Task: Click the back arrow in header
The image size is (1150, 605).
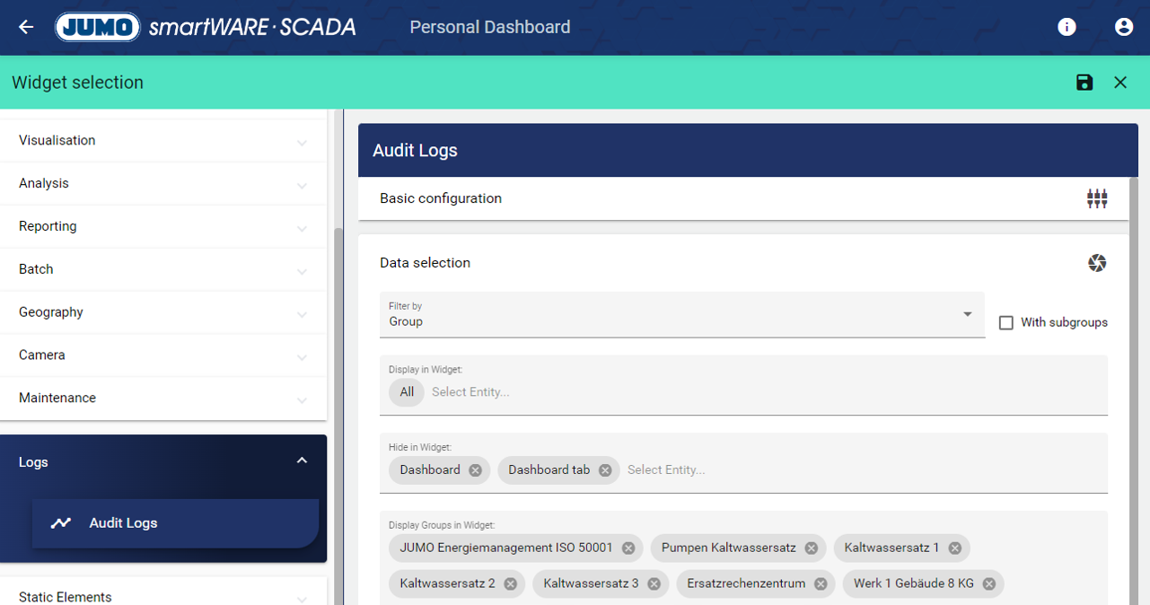Action: click(x=26, y=27)
